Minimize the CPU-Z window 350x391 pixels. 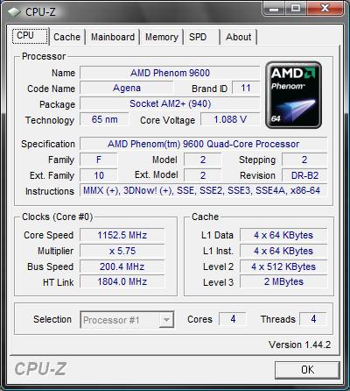pyautogui.click(x=274, y=9)
